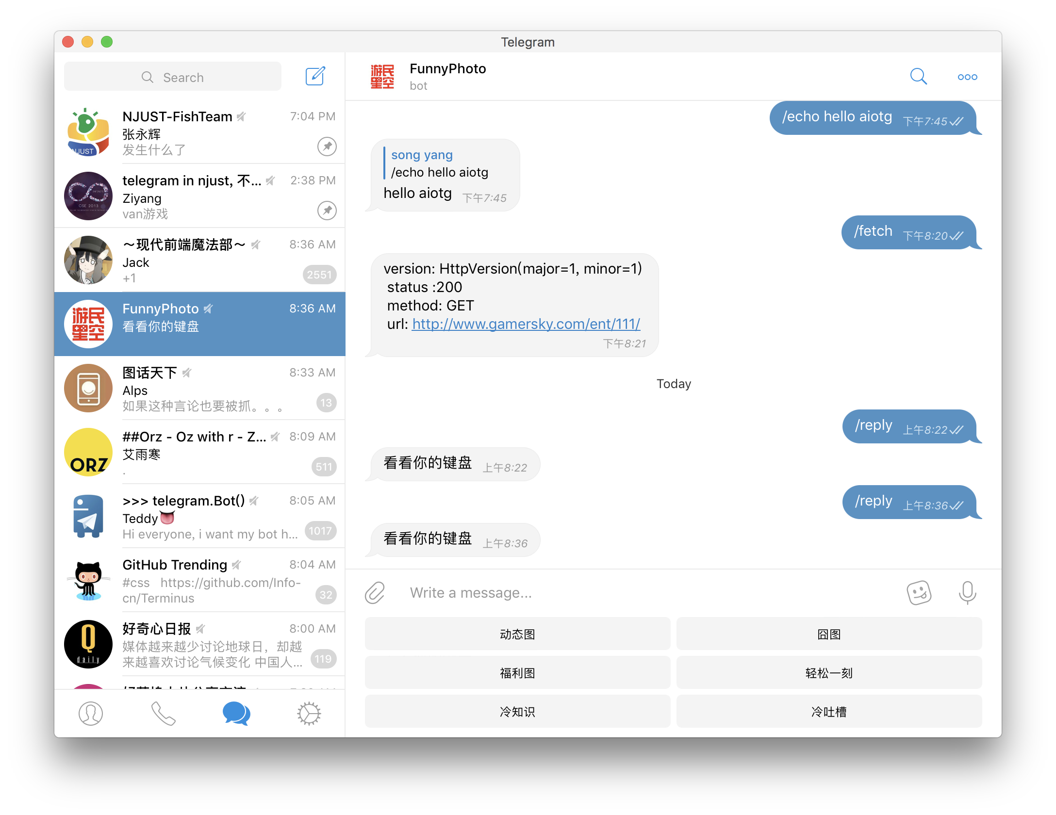Click the search field in sidebar
The image size is (1056, 815).
click(173, 76)
